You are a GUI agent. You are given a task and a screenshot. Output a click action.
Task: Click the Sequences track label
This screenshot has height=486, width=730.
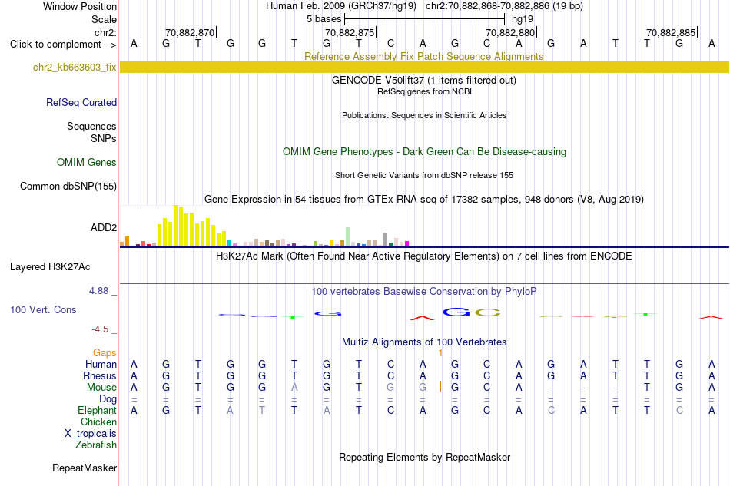coord(91,126)
